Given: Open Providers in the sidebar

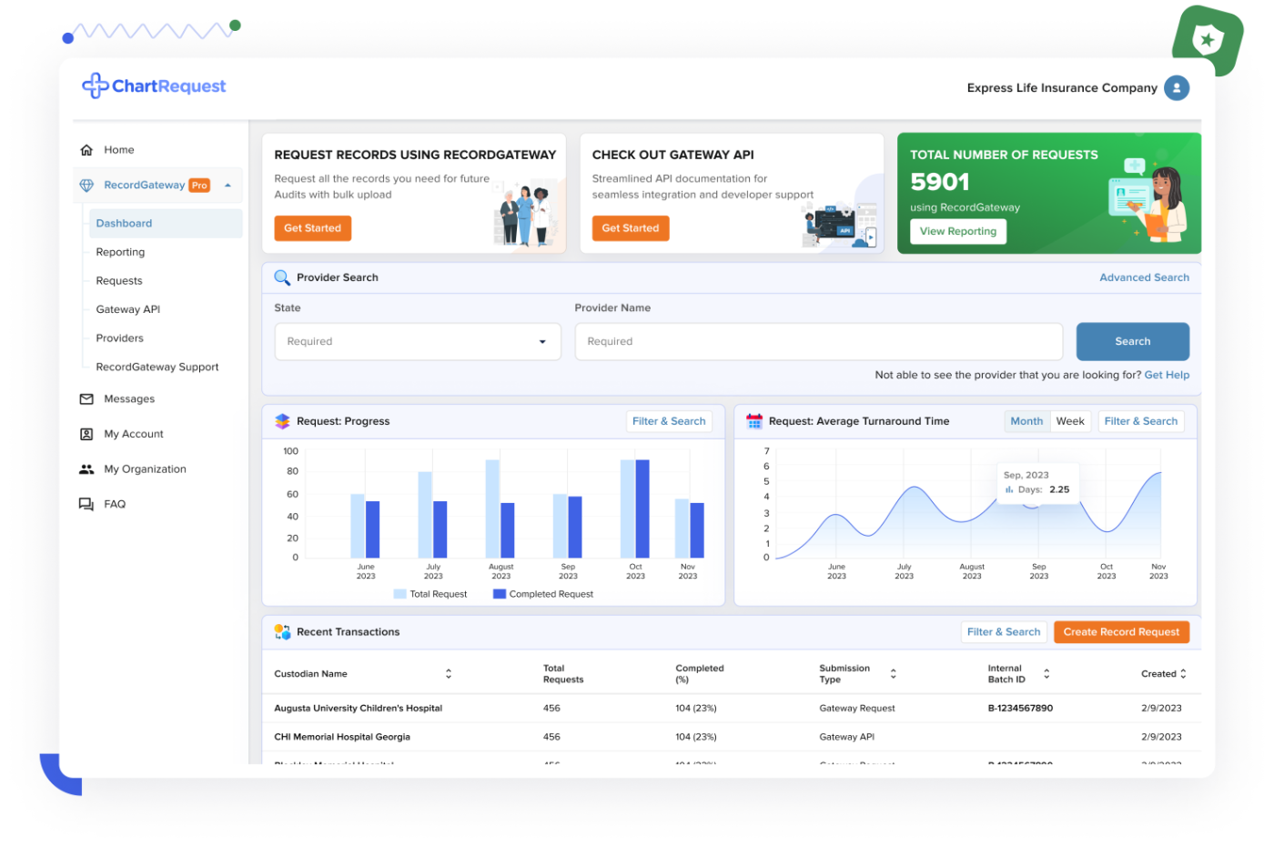Looking at the screenshot, I should coord(120,338).
